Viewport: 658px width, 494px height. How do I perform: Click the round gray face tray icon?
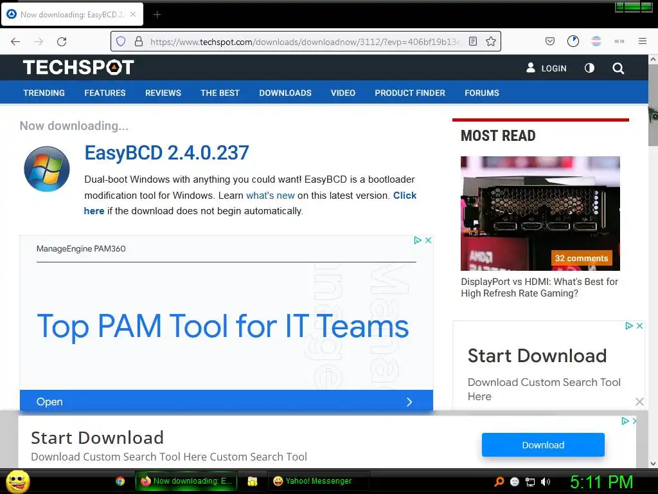pyautogui.click(x=515, y=482)
